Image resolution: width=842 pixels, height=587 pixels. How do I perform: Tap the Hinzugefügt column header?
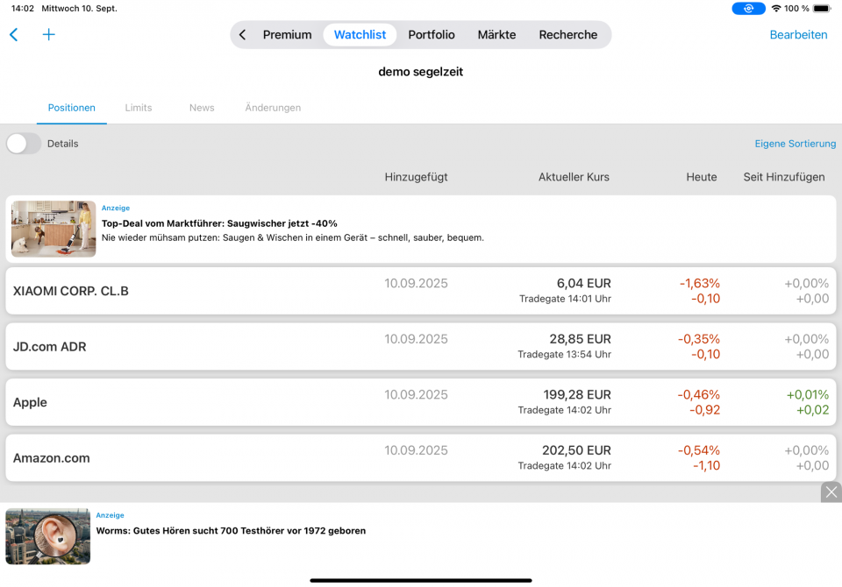click(x=416, y=177)
